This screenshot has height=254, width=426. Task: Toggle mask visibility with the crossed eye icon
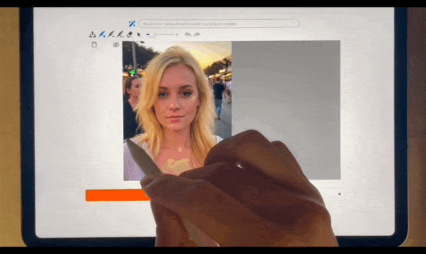tap(116, 45)
